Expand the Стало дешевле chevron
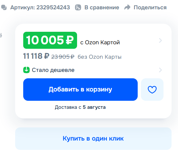The width and height of the screenshot is (178, 155). pyautogui.click(x=160, y=70)
